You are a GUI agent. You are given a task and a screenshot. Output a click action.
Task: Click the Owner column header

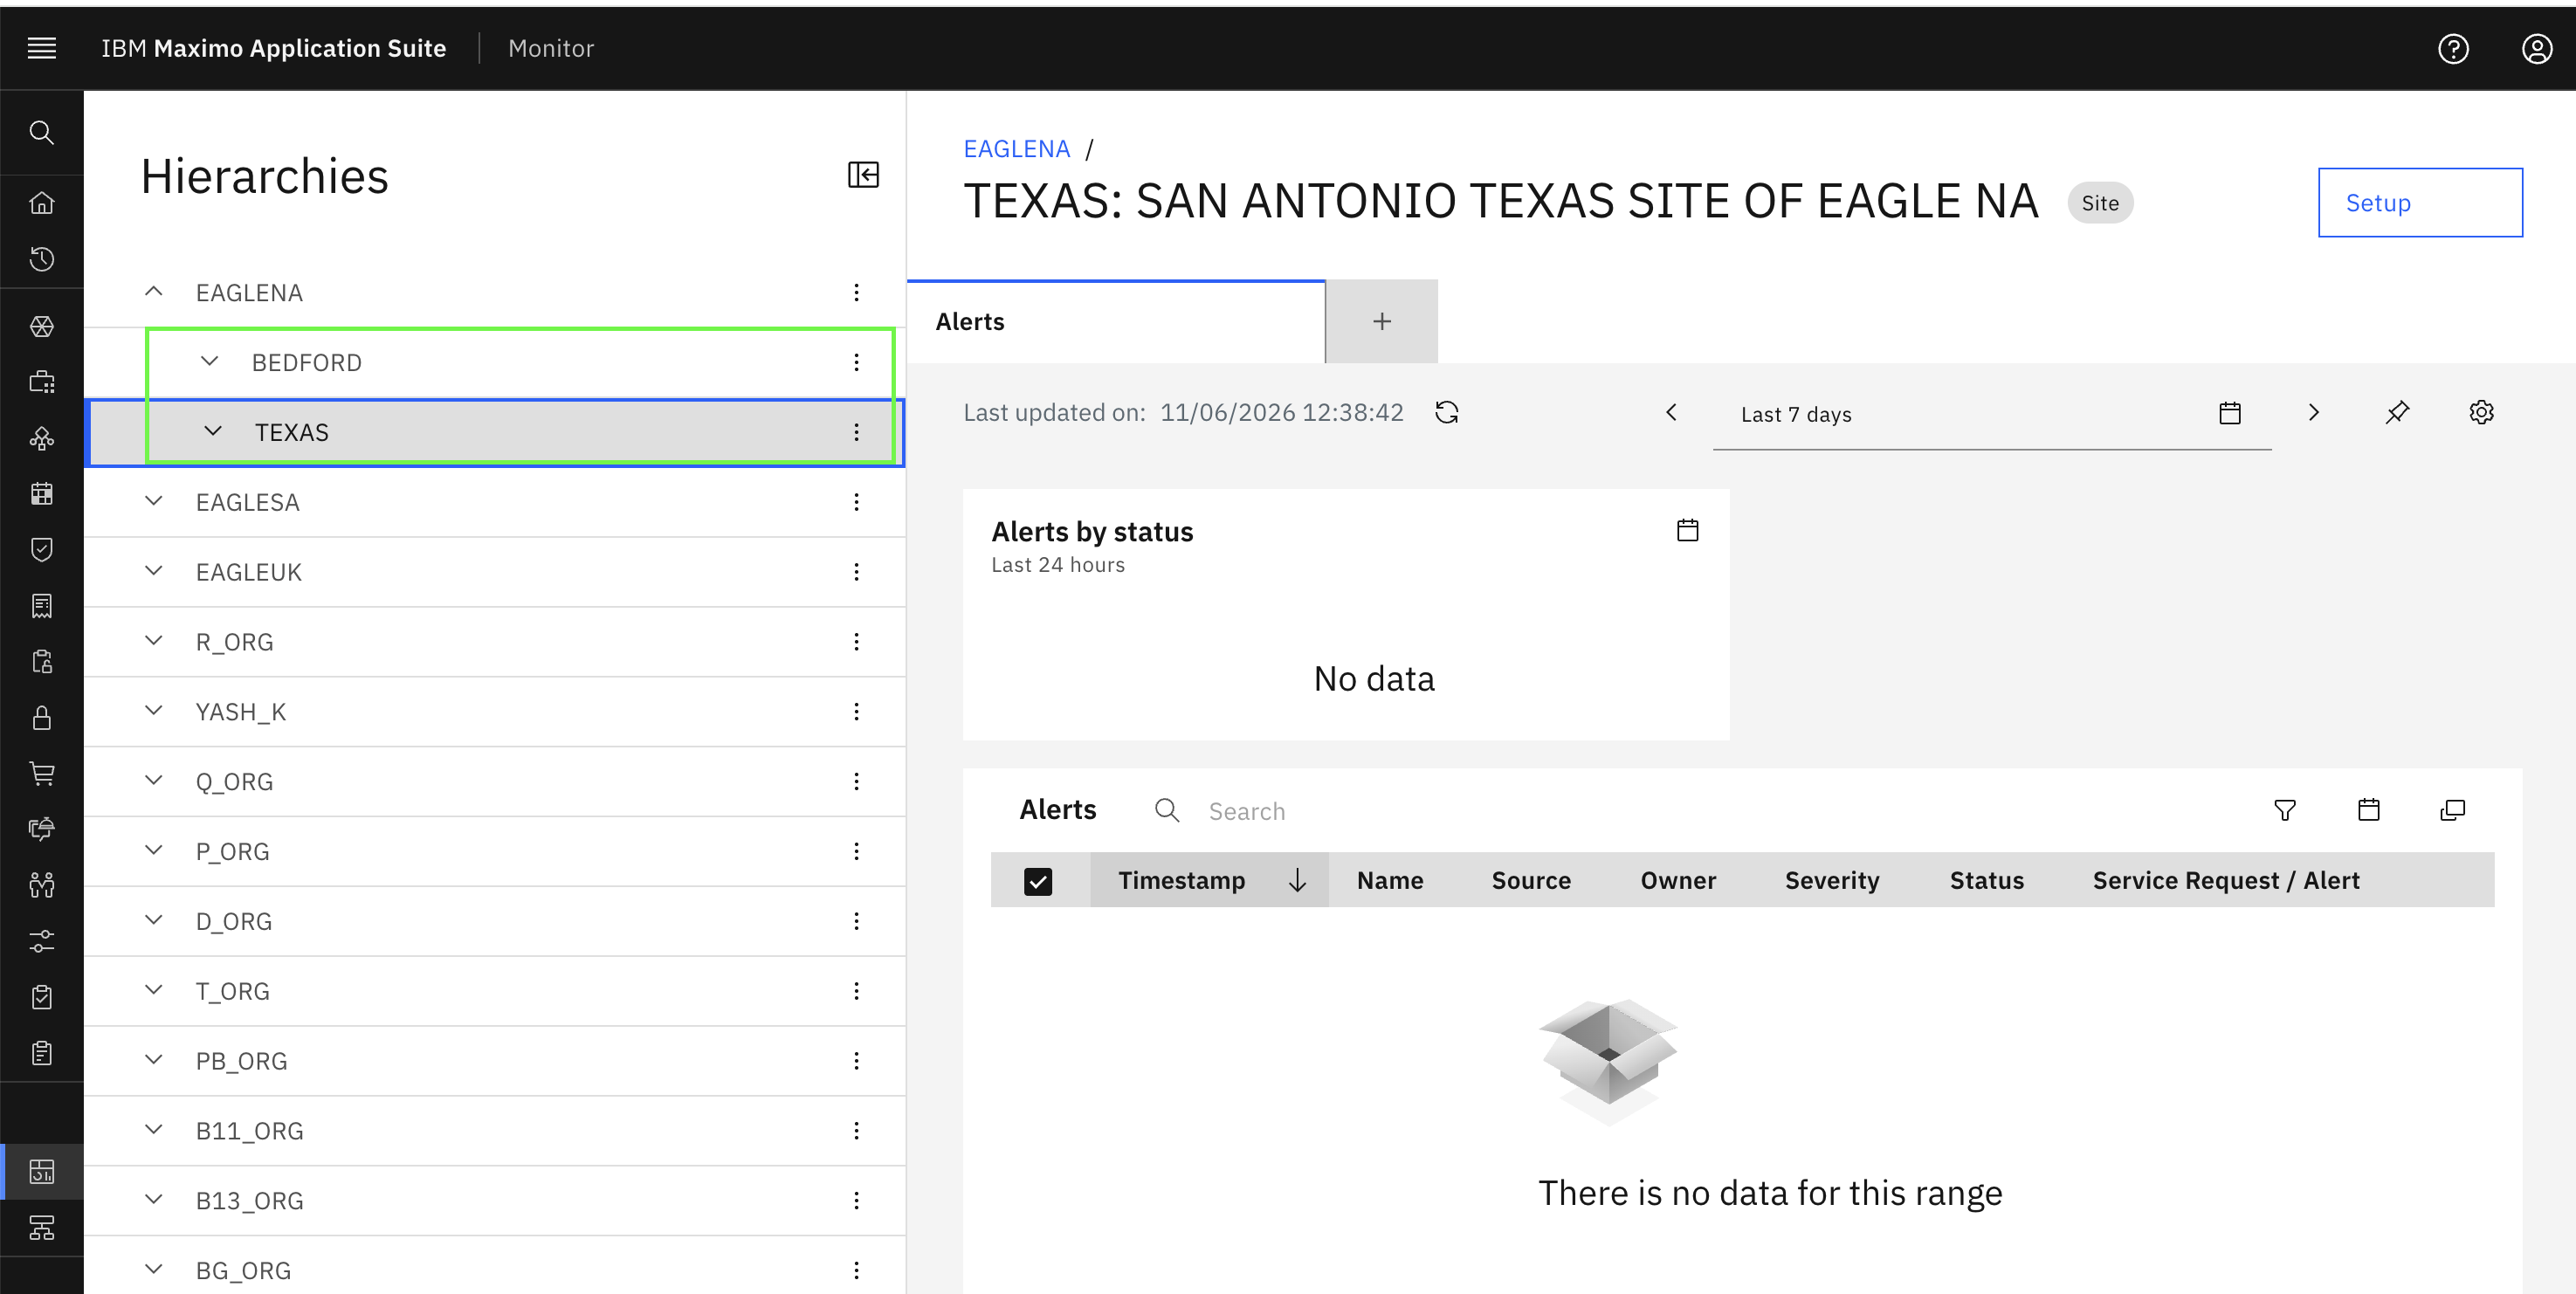tap(1678, 881)
